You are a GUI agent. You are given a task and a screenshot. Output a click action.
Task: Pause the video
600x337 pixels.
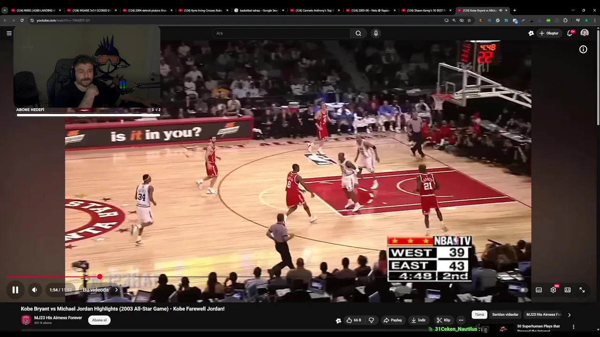(15, 290)
